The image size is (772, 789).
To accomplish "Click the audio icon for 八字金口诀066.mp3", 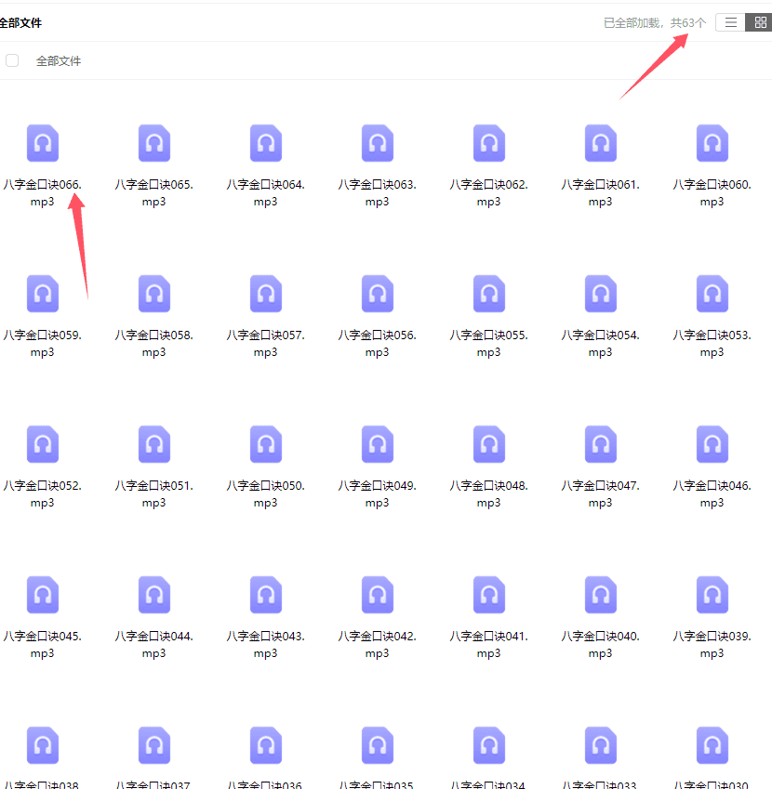I will coord(43,143).
